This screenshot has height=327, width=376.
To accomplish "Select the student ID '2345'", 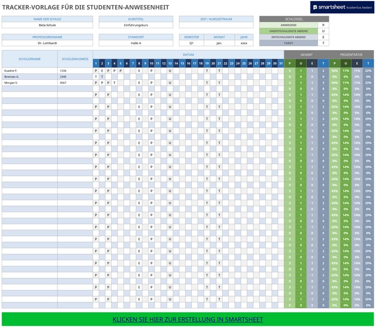I will pyautogui.click(x=75, y=77).
